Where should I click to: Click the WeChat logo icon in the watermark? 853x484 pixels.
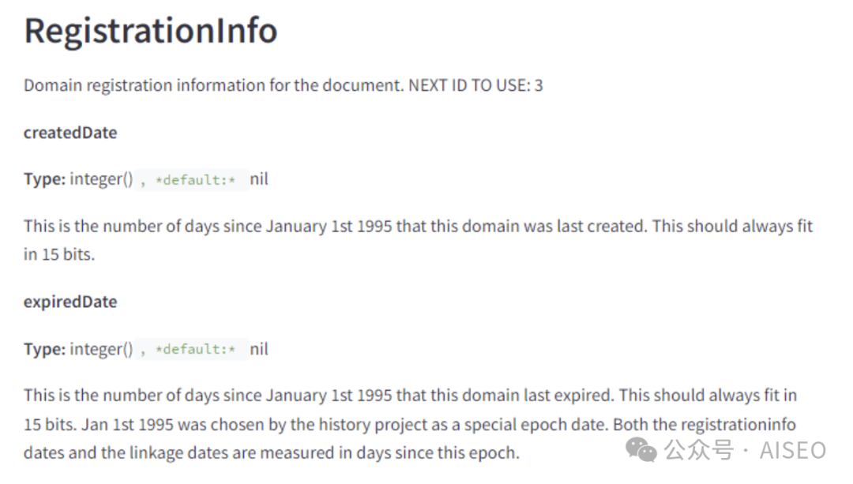[641, 450]
